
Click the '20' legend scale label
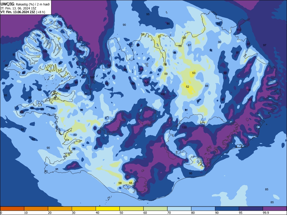pyautogui.click(x=50, y=213)
